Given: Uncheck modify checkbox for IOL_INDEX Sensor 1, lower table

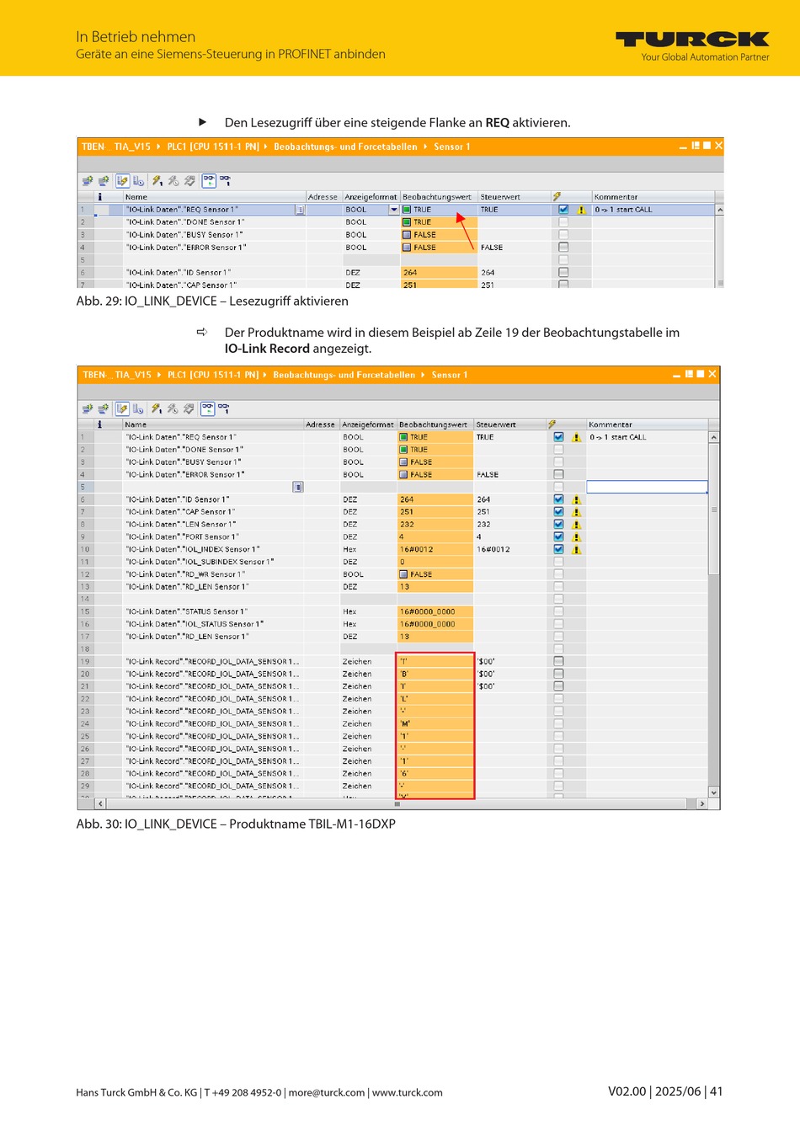Looking at the screenshot, I should 558,549.
